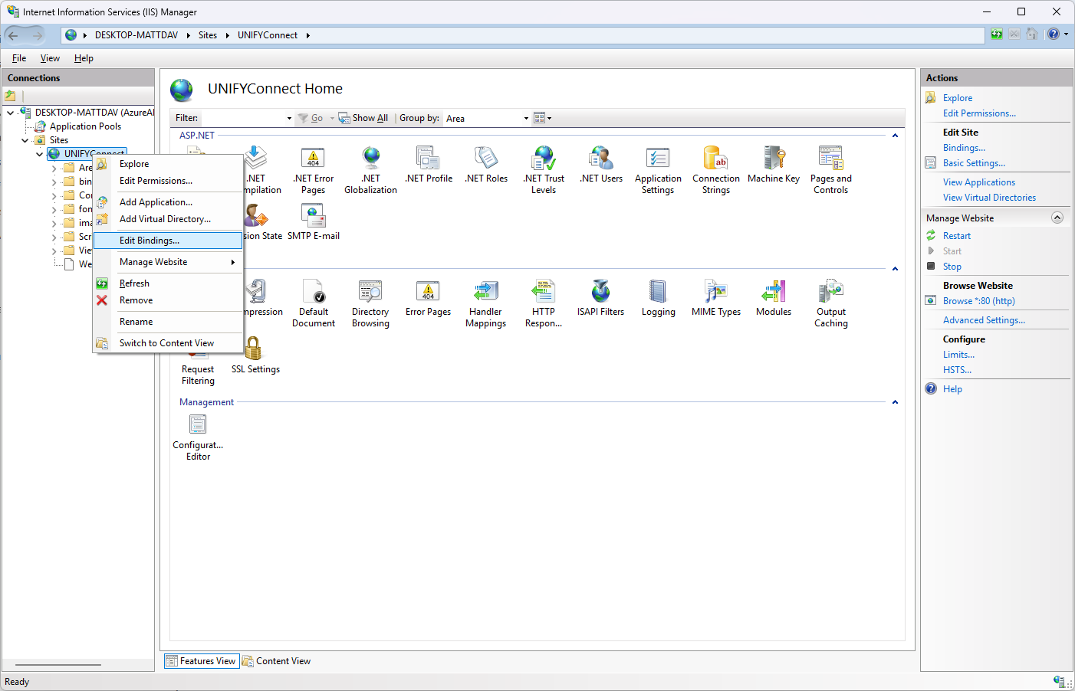The image size is (1075, 691).
Task: Click Bindings... in the Actions pane
Action: 964,148
